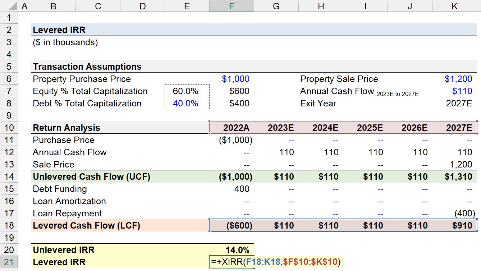Screen dimensions: 481x271
Task: Click the ($1,000) Purchase Price cell
Action: [x=235, y=140]
